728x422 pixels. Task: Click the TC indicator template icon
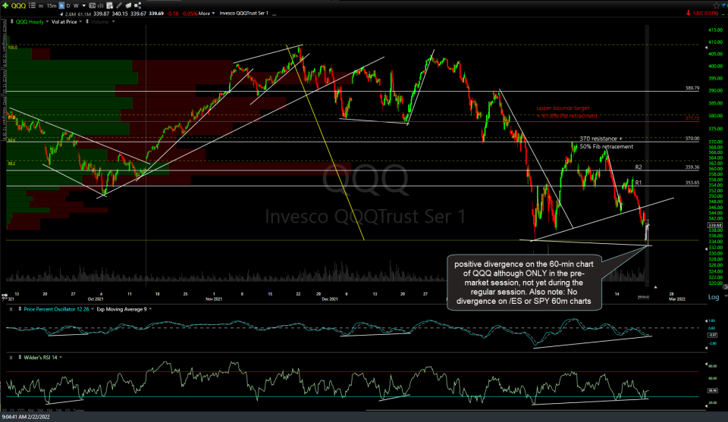tap(92, 5)
